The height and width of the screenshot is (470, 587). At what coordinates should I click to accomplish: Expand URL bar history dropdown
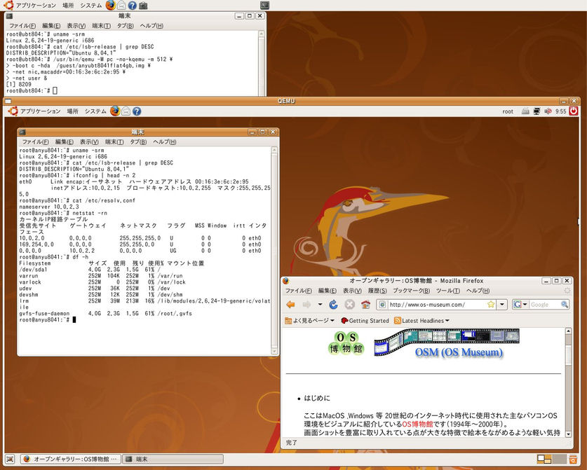click(x=502, y=305)
